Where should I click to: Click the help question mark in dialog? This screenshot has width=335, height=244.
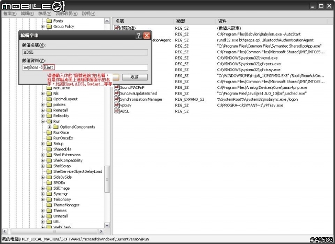pos(138,36)
